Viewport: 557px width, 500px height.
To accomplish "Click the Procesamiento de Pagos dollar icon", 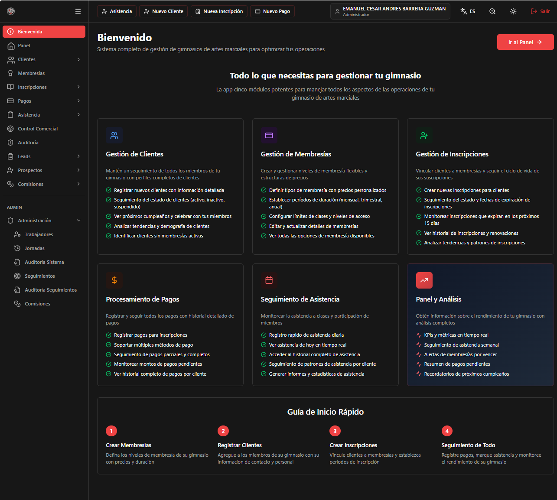I will click(114, 280).
